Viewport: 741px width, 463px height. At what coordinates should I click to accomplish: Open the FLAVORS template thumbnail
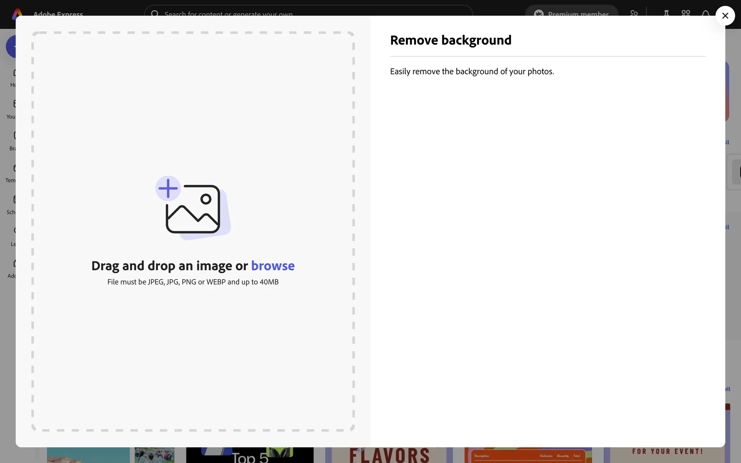[389, 455]
